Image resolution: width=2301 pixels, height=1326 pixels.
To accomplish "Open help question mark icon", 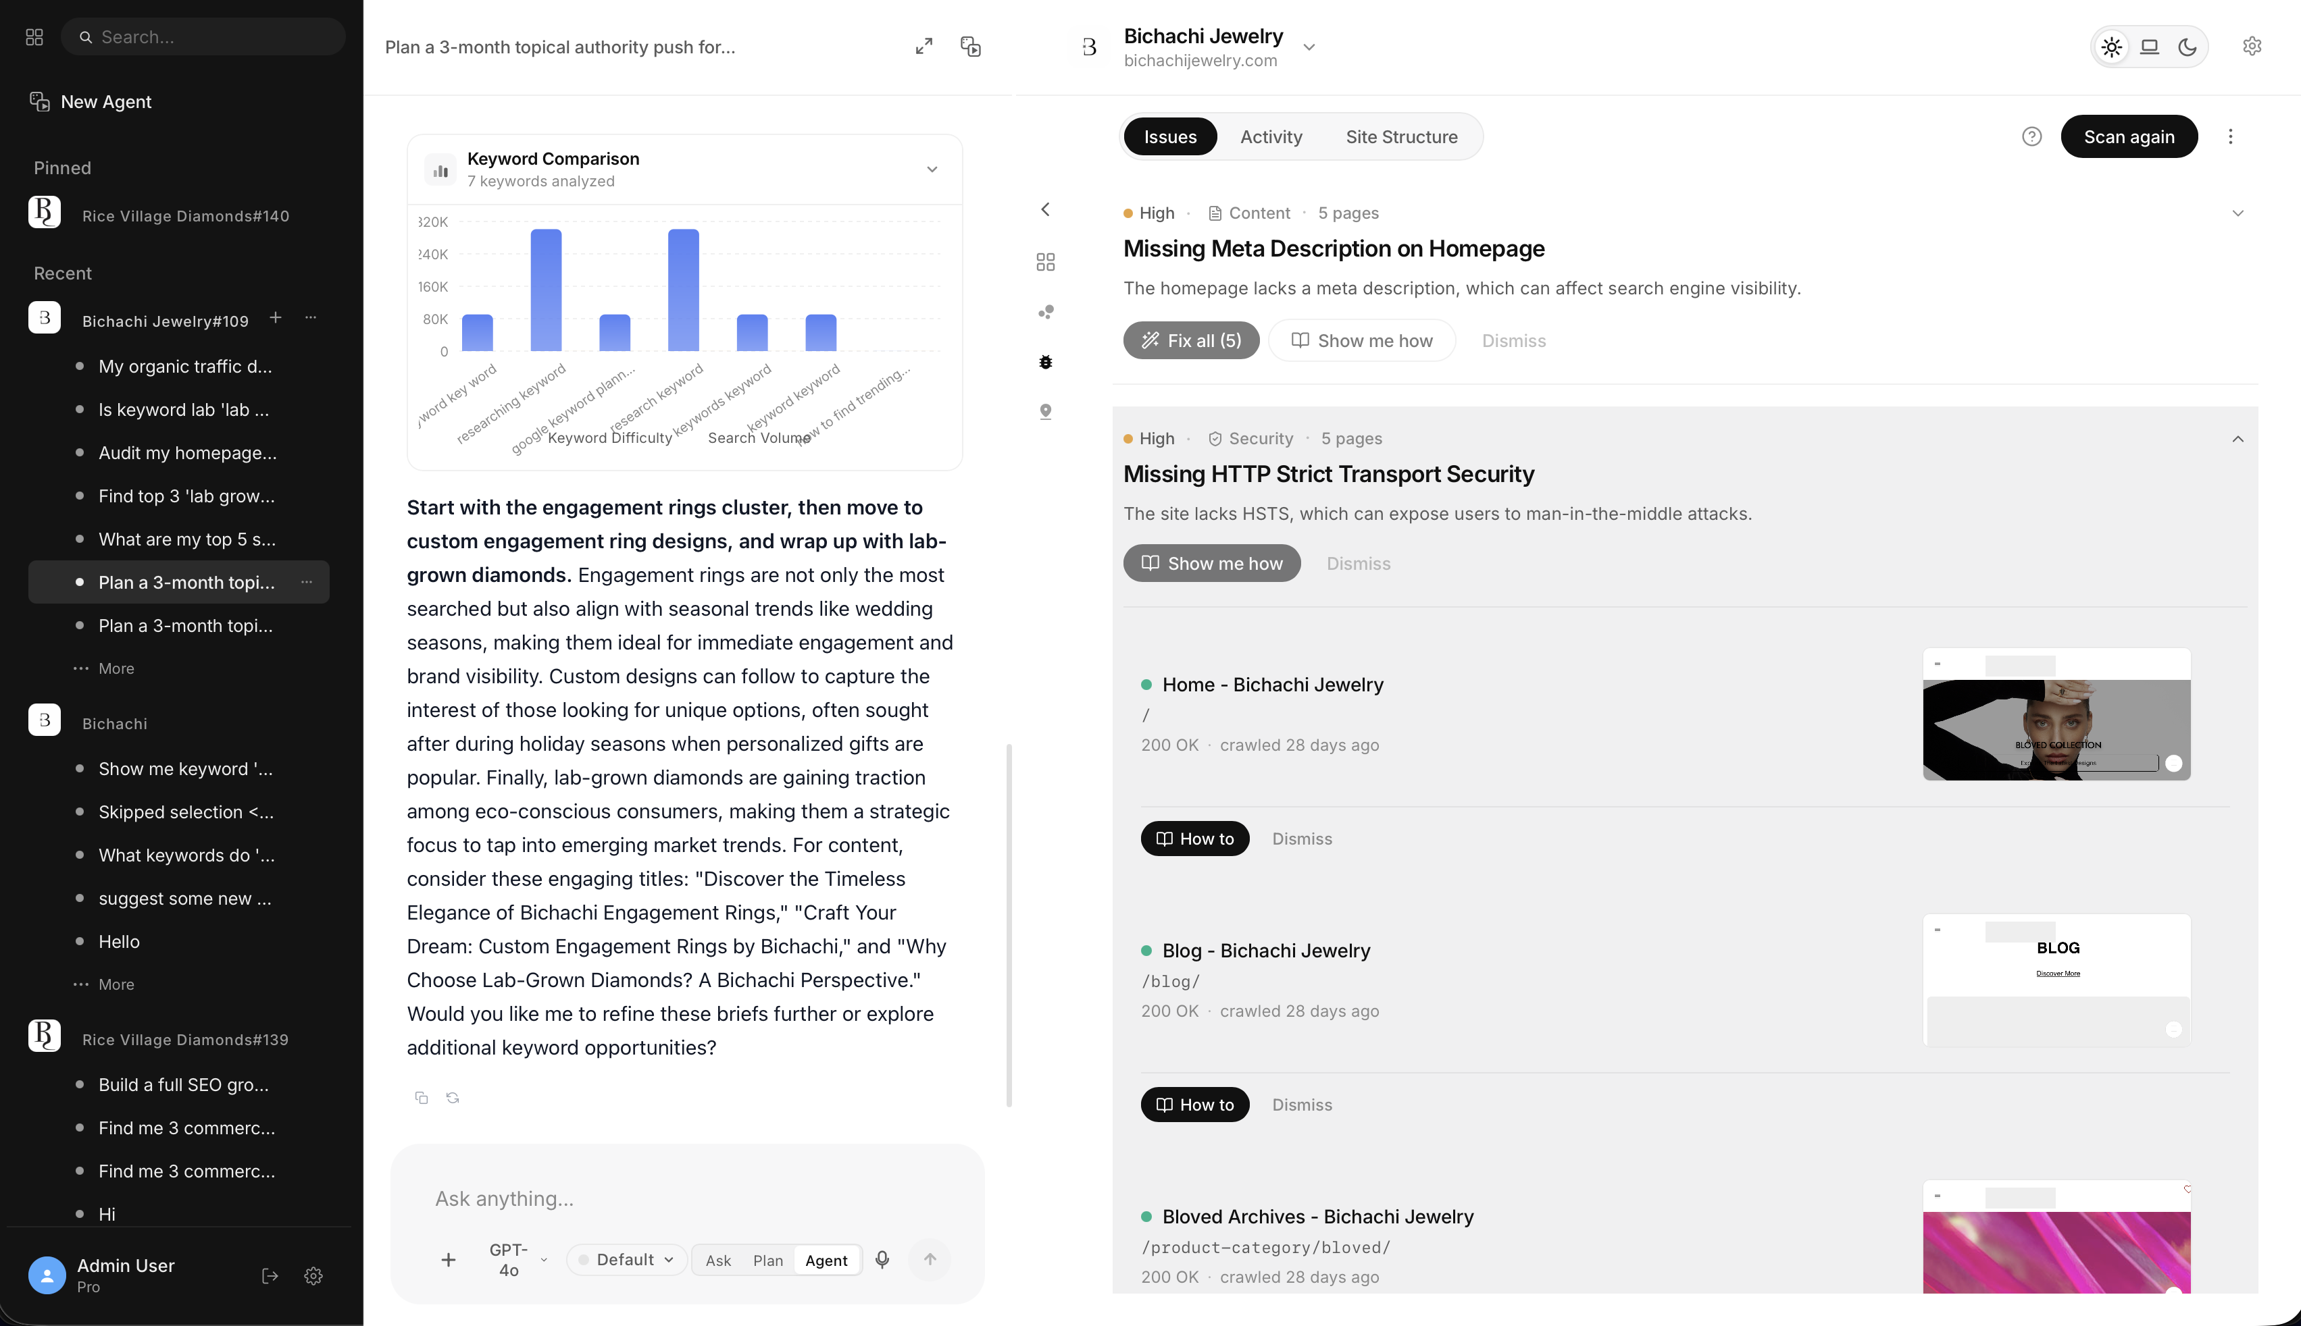I will (x=2031, y=136).
